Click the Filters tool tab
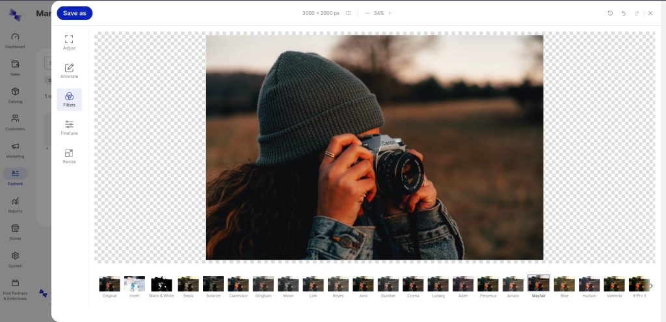 pyautogui.click(x=69, y=100)
